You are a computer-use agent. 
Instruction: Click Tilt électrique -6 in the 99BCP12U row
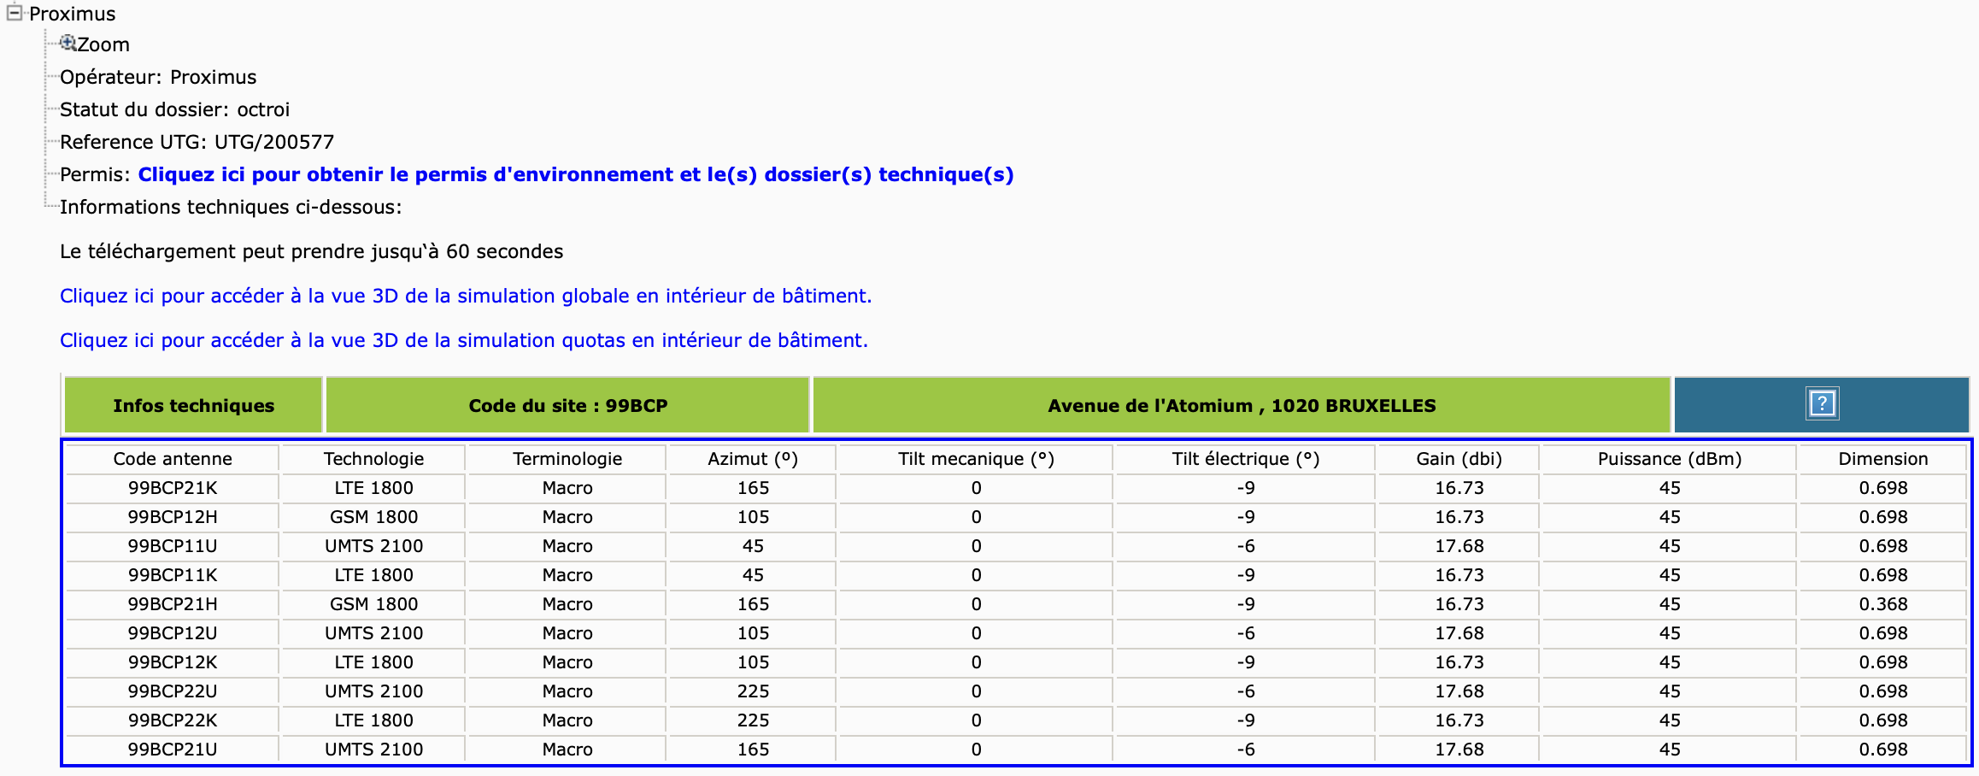click(x=1246, y=633)
